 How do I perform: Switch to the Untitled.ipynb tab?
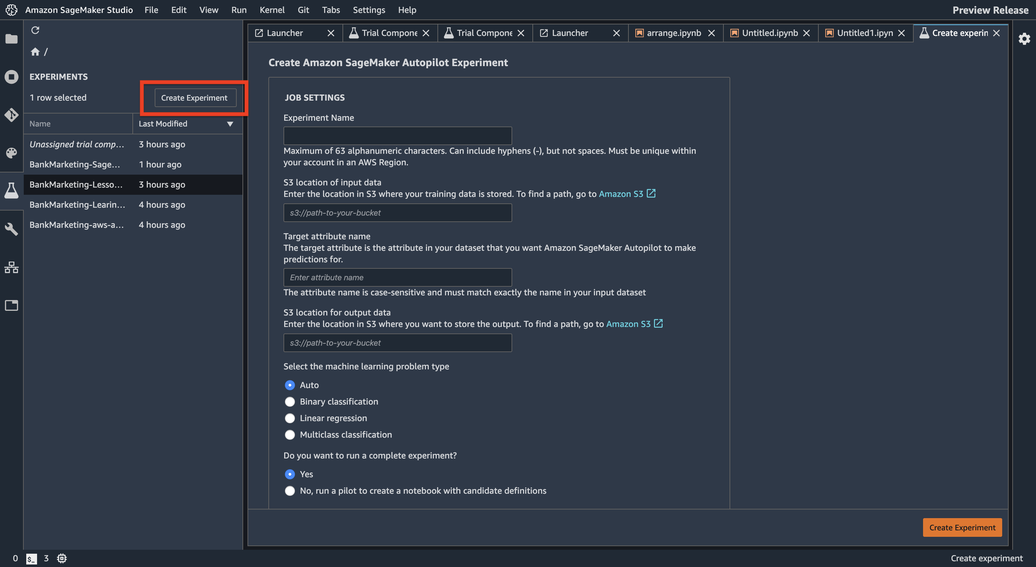770,33
